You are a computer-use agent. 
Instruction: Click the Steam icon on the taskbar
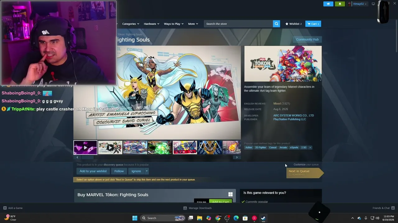pos(263,218)
